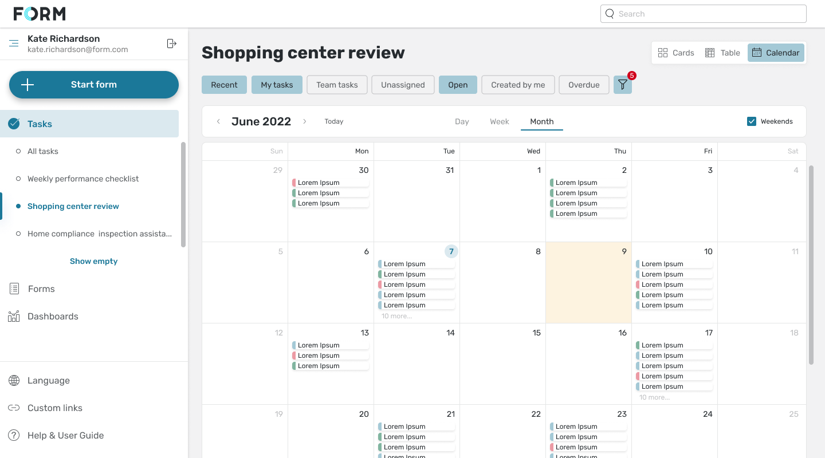This screenshot has height=458, width=825.
Task: Open Dashboards from the sidebar
Action: coord(13,316)
